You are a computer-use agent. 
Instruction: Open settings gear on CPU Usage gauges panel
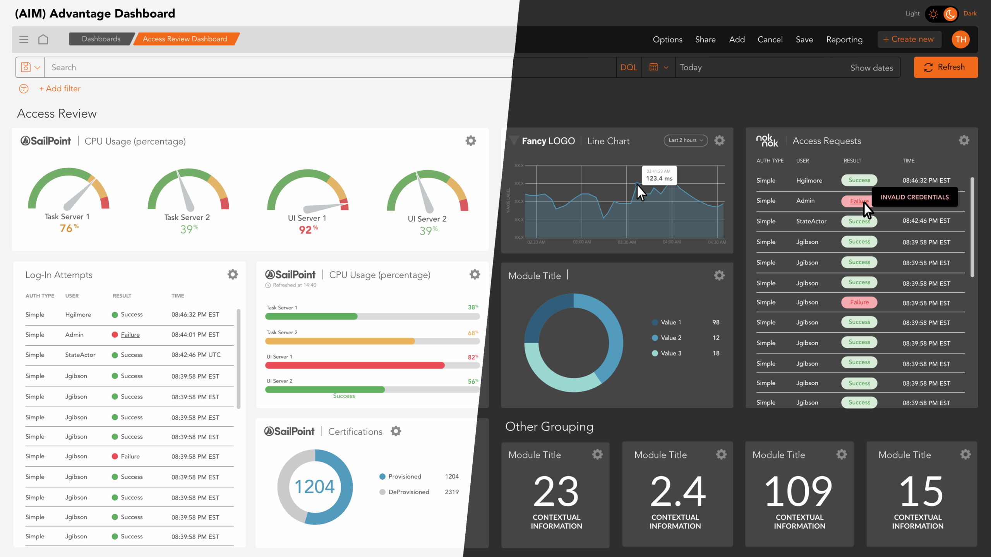click(471, 141)
